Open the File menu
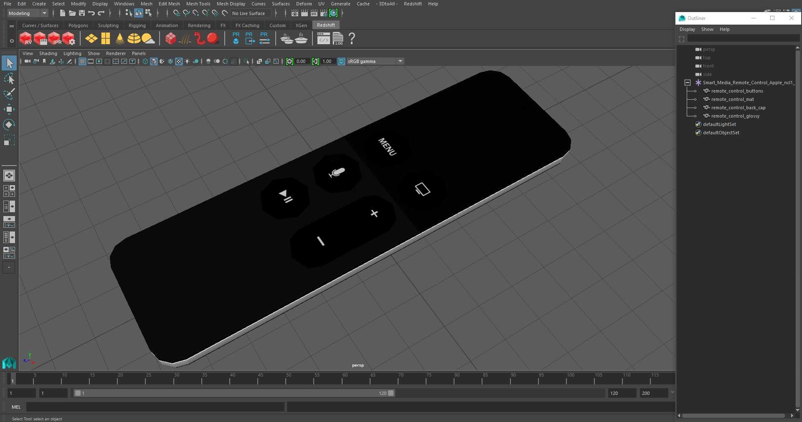Screen dimensions: 802x422 [x=8, y=4]
